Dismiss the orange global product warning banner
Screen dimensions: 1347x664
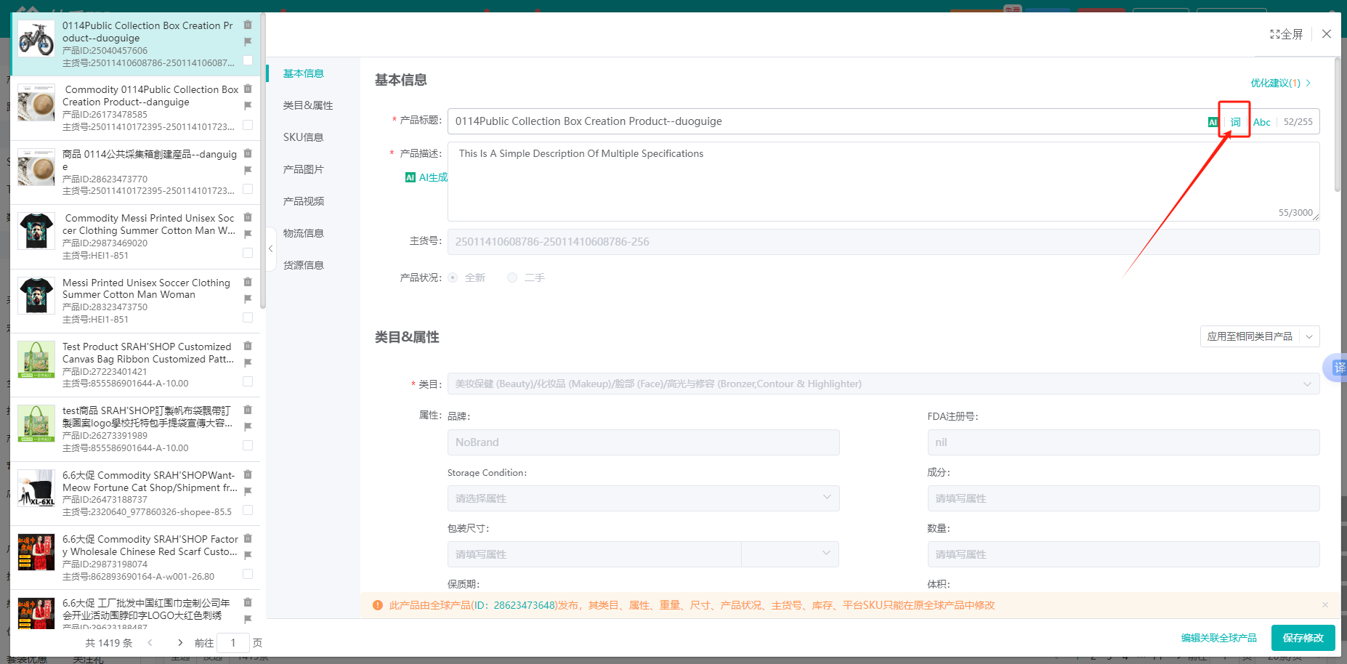point(1325,605)
